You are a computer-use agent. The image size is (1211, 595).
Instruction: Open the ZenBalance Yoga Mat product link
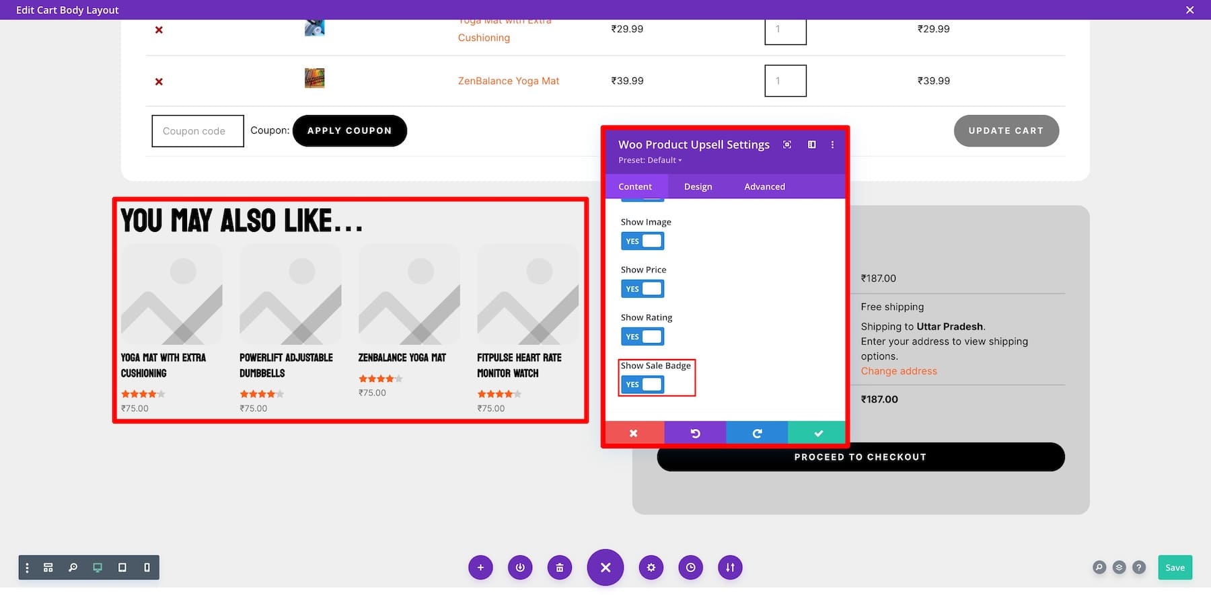coord(509,81)
